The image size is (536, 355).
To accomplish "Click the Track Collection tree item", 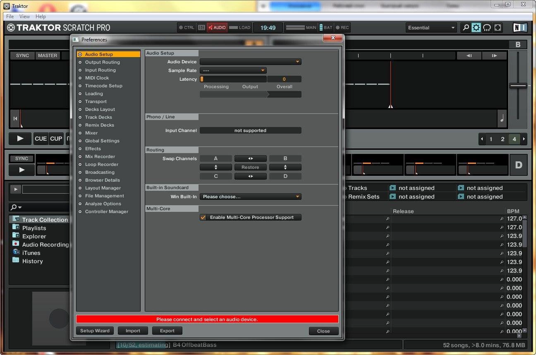I will click(40, 219).
